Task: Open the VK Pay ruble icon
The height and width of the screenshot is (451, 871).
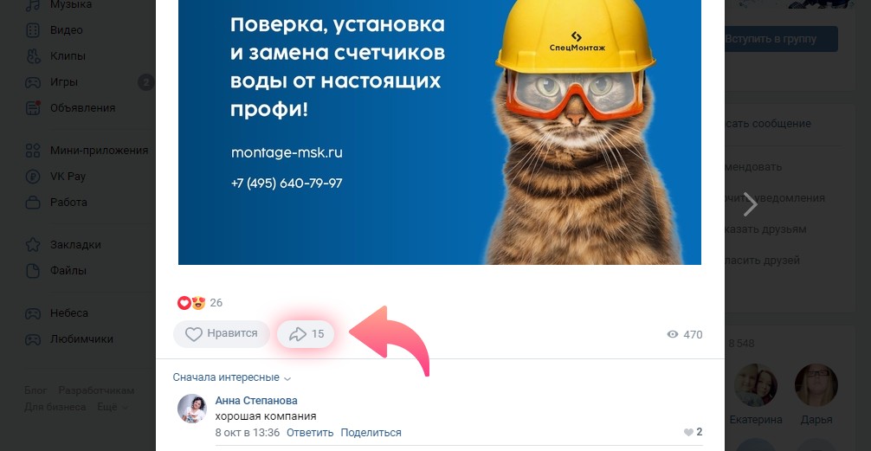Action: (x=33, y=176)
